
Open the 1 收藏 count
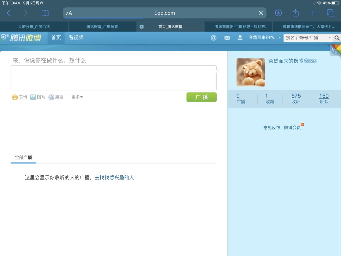click(x=270, y=98)
